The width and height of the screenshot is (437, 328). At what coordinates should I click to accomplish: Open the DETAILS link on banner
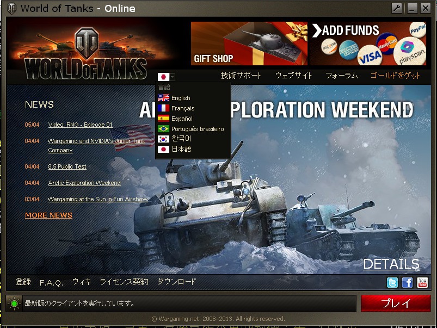pyautogui.click(x=391, y=264)
